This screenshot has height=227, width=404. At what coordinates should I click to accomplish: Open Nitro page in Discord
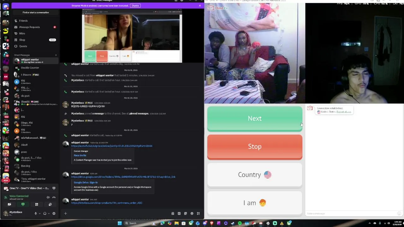pyautogui.click(x=22, y=33)
